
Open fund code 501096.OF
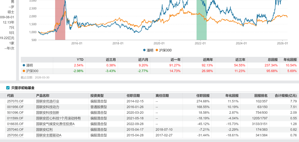tap(15, 112)
